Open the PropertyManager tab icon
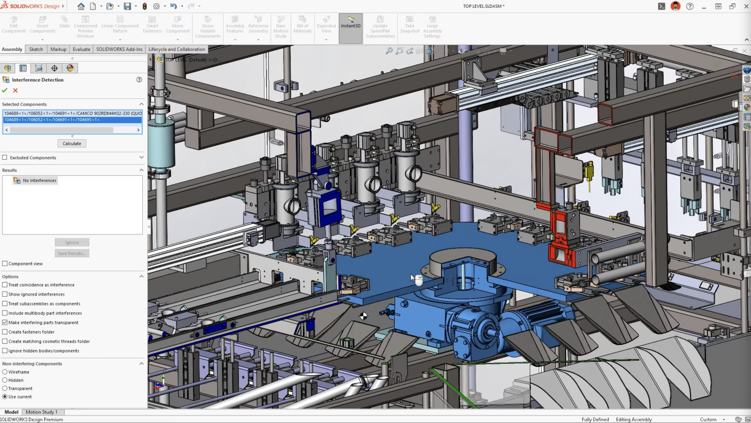This screenshot has height=423, width=751. (x=23, y=68)
